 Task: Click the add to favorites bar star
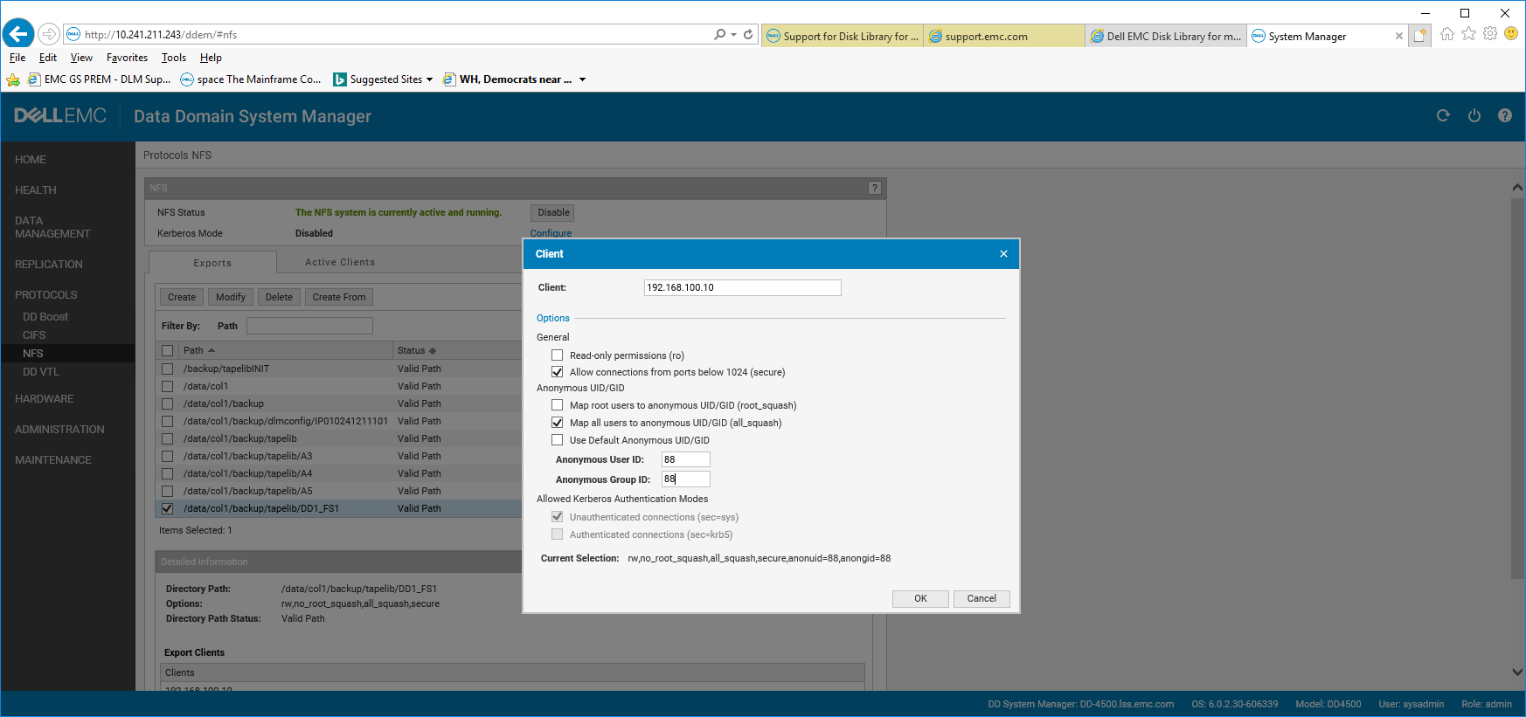[13, 79]
